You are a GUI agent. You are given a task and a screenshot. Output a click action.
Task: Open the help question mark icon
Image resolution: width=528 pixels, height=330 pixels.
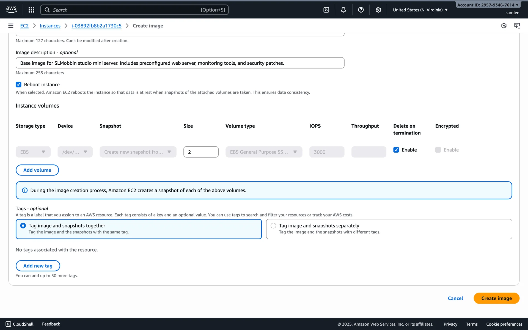click(361, 10)
